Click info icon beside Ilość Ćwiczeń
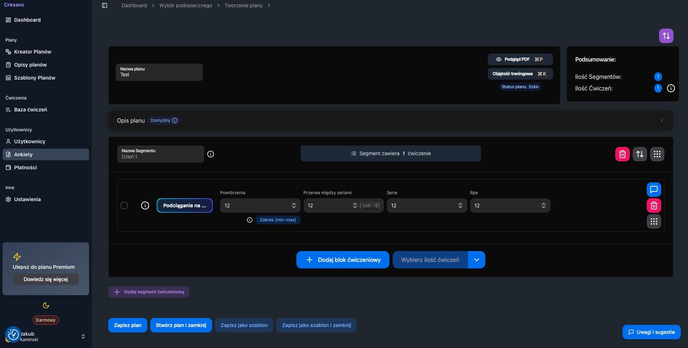The height and width of the screenshot is (348, 688). tap(671, 88)
